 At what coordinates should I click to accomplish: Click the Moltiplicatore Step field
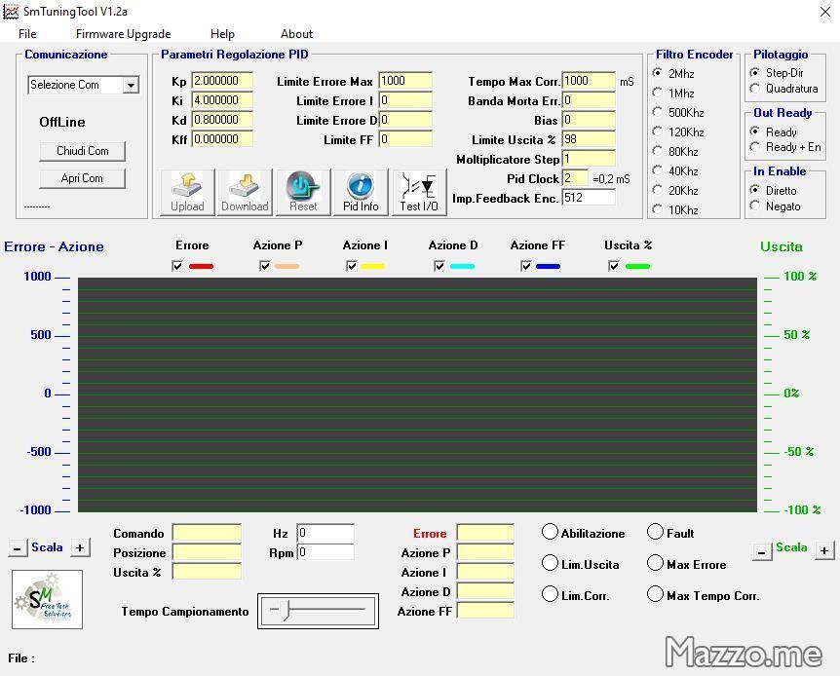(589, 159)
